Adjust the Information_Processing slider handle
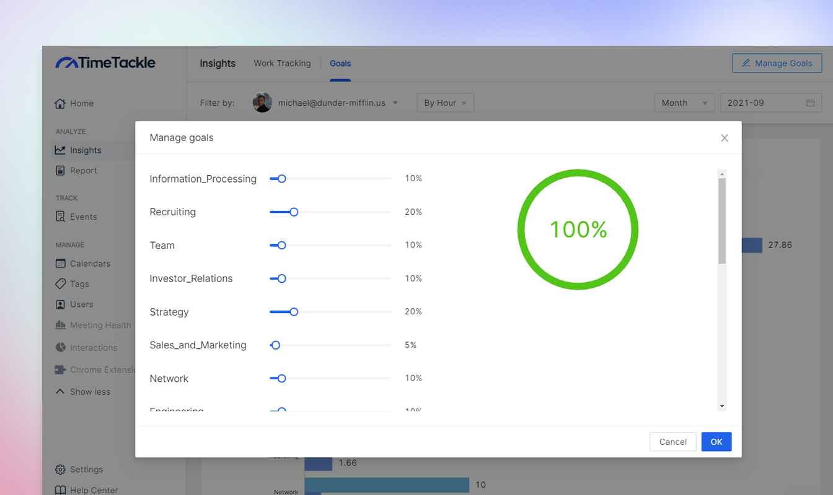 pyautogui.click(x=281, y=178)
